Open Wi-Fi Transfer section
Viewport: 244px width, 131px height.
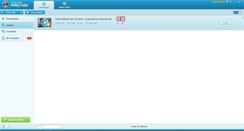pyautogui.click(x=17, y=38)
